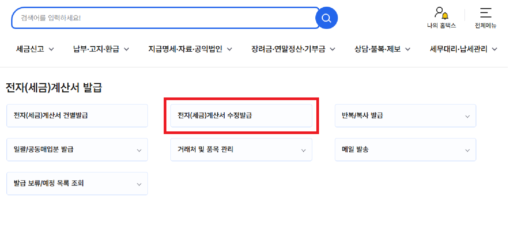This screenshot has height=250, width=508.
Task: Open the 세금신고 chevron arrow
Action: click(x=52, y=49)
